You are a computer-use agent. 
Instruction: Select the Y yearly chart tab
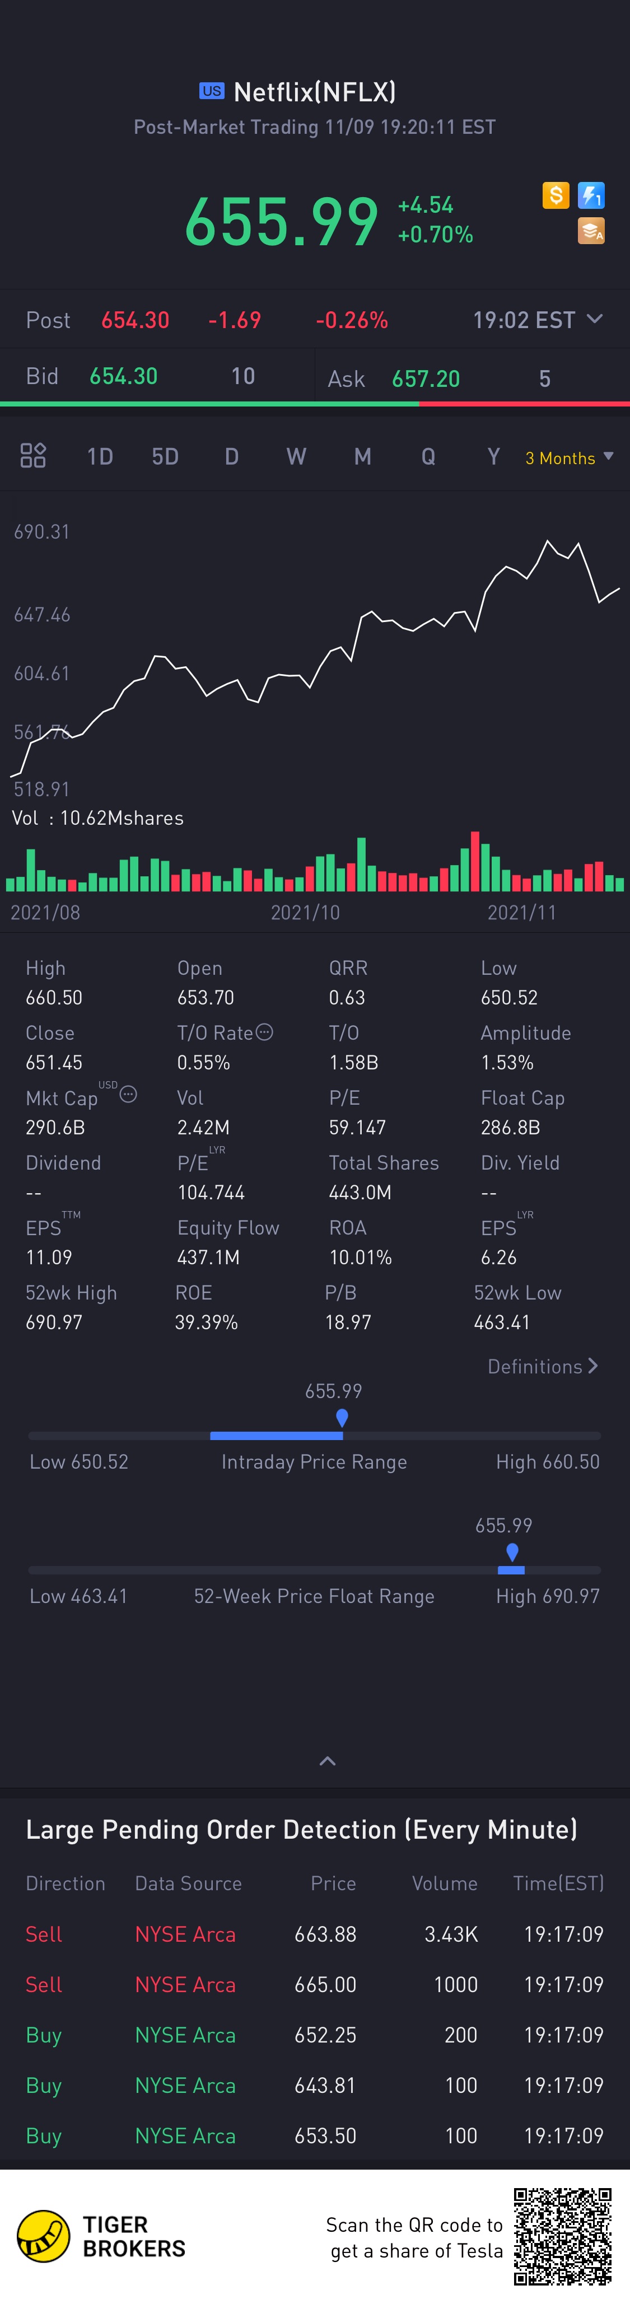click(x=493, y=456)
